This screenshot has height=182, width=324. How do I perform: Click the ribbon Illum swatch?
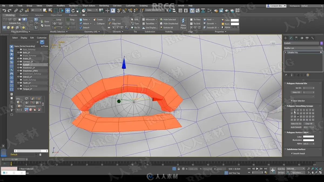[x=235, y=24]
